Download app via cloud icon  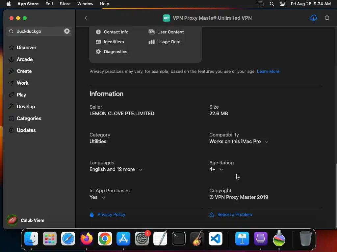click(313, 18)
